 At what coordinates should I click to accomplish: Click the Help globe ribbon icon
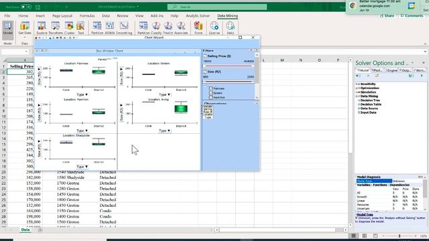231,28
